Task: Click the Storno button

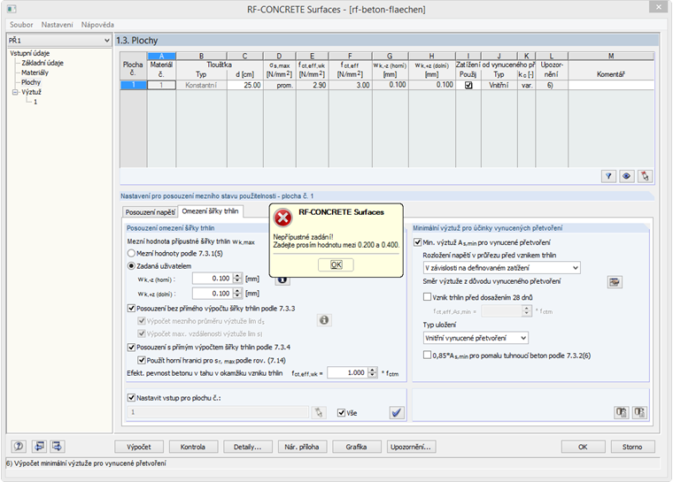Action: point(632,447)
